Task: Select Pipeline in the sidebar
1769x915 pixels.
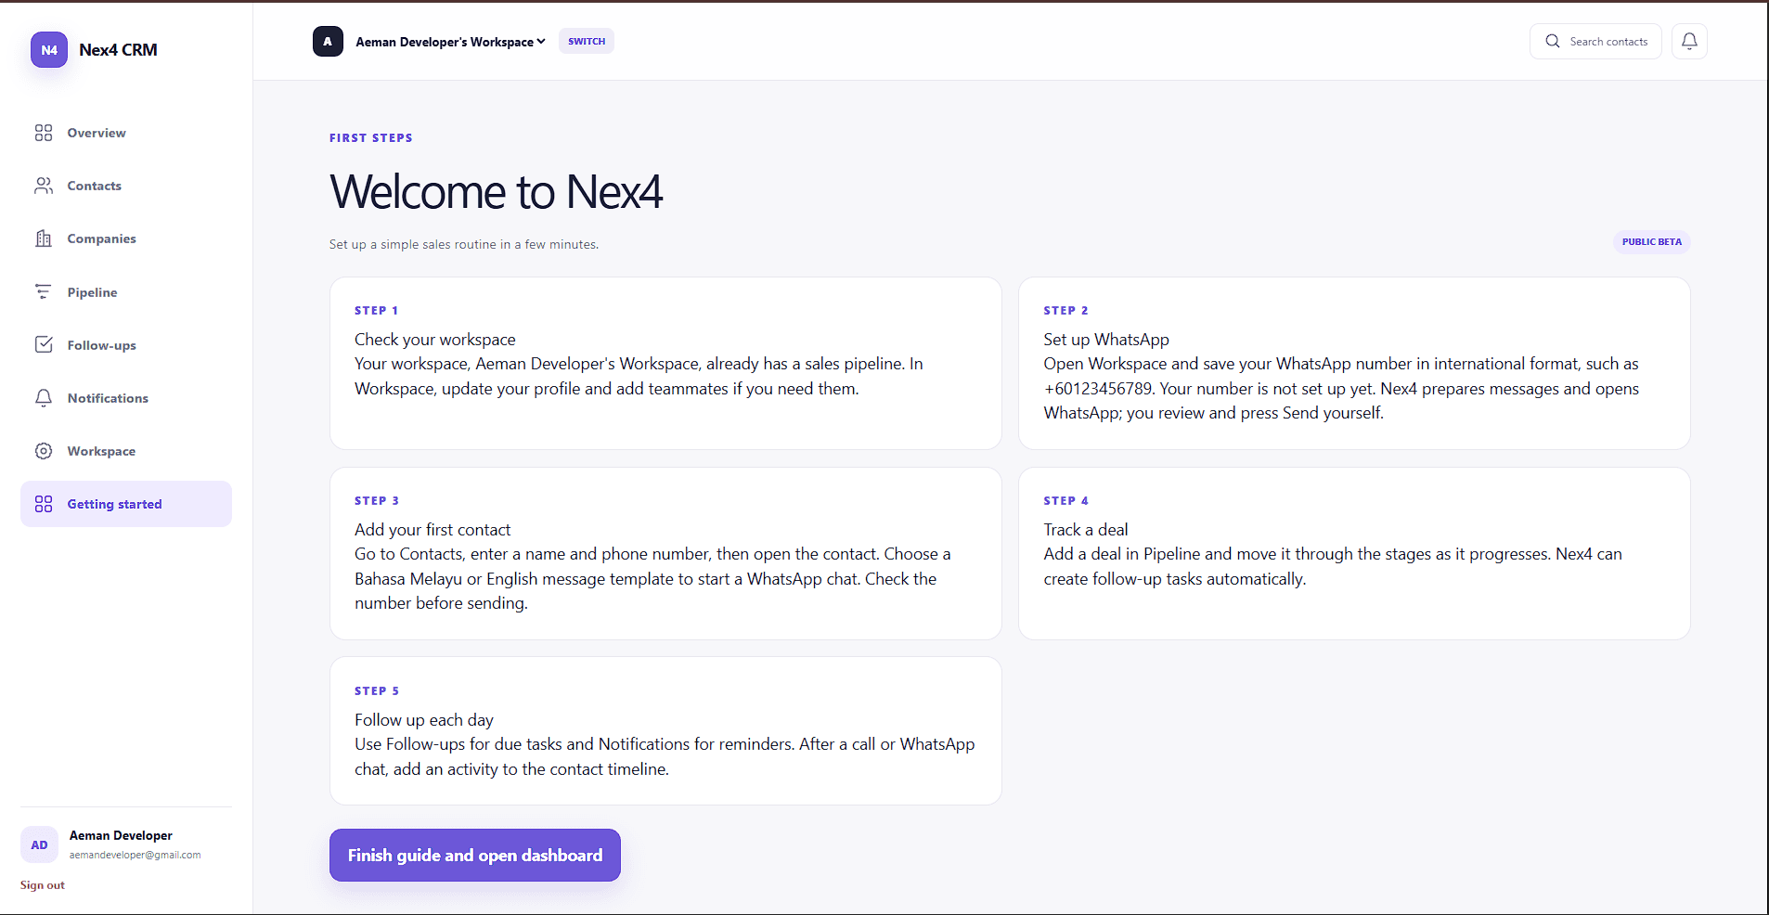Action: click(126, 292)
